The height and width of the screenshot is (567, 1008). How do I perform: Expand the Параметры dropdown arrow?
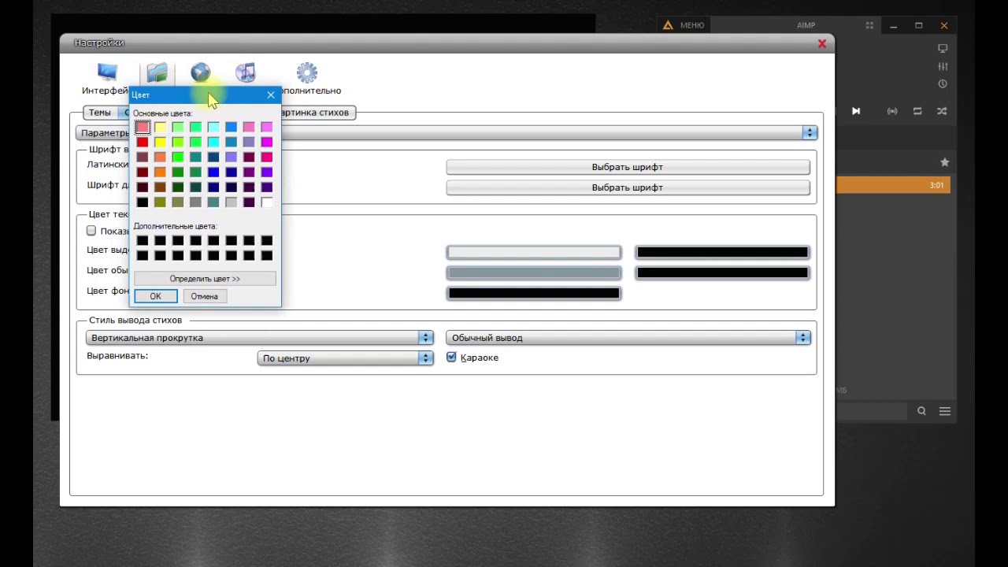pos(810,133)
